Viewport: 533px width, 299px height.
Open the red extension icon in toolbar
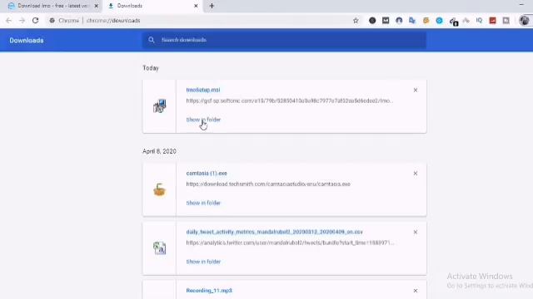tap(492, 21)
